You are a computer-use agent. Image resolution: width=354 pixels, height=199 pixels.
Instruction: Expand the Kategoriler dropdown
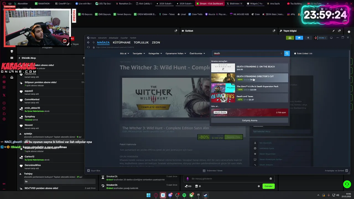pyautogui.click(x=155, y=53)
